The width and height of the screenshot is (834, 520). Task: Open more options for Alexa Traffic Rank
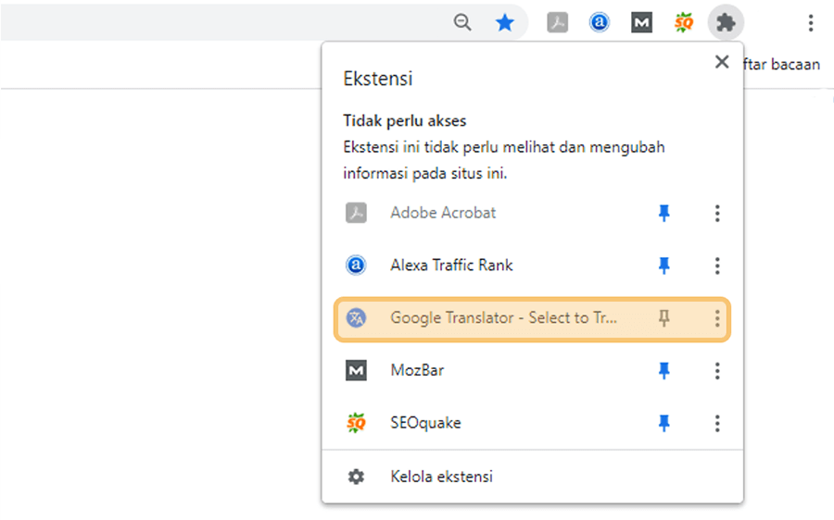(x=717, y=265)
